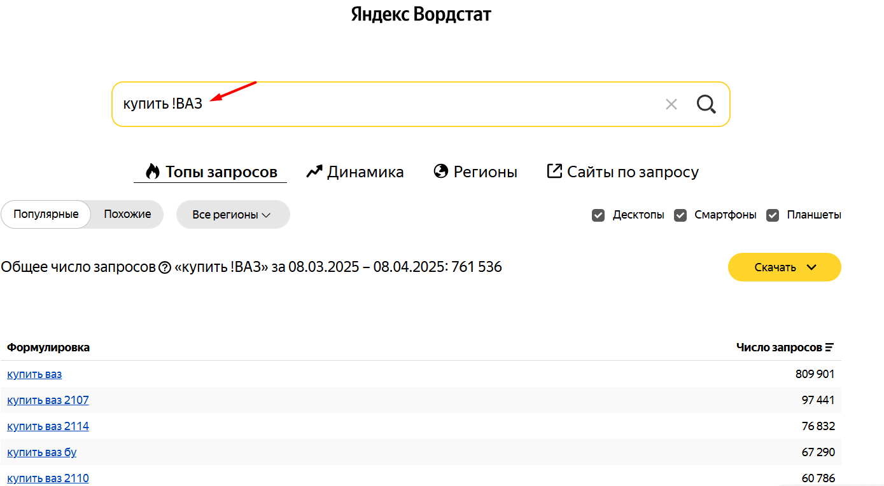Clear the search field with the X icon
Screen dimensions: 884x486
[671, 104]
